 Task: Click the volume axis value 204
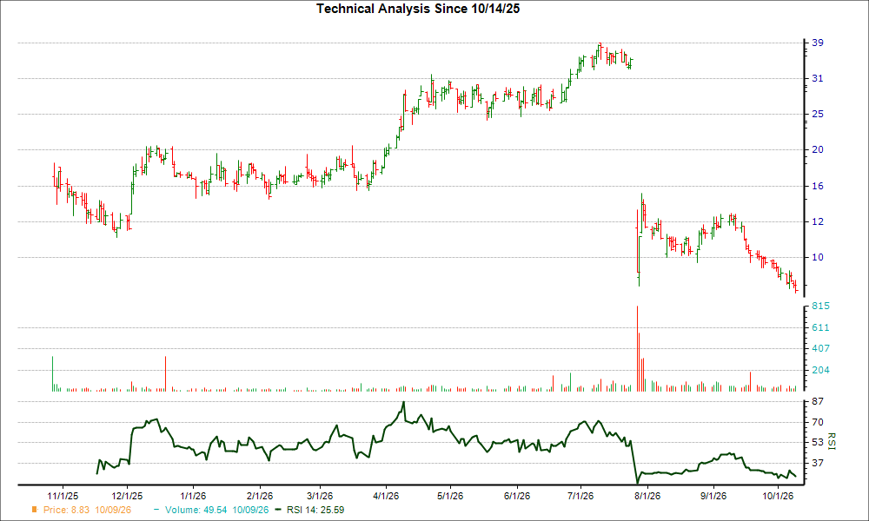coord(820,370)
